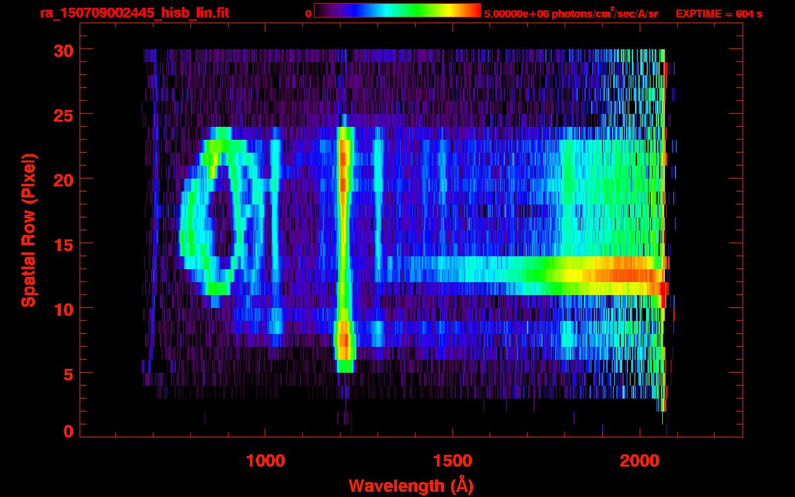
Task: Click the 2000 wavelength tick label
Action: pos(640,461)
